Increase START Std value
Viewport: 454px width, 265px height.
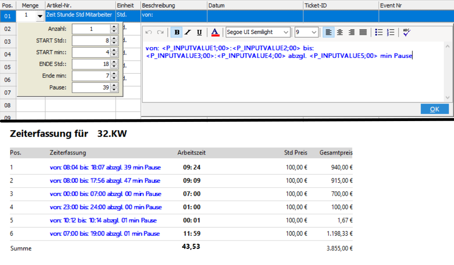click(114, 38)
